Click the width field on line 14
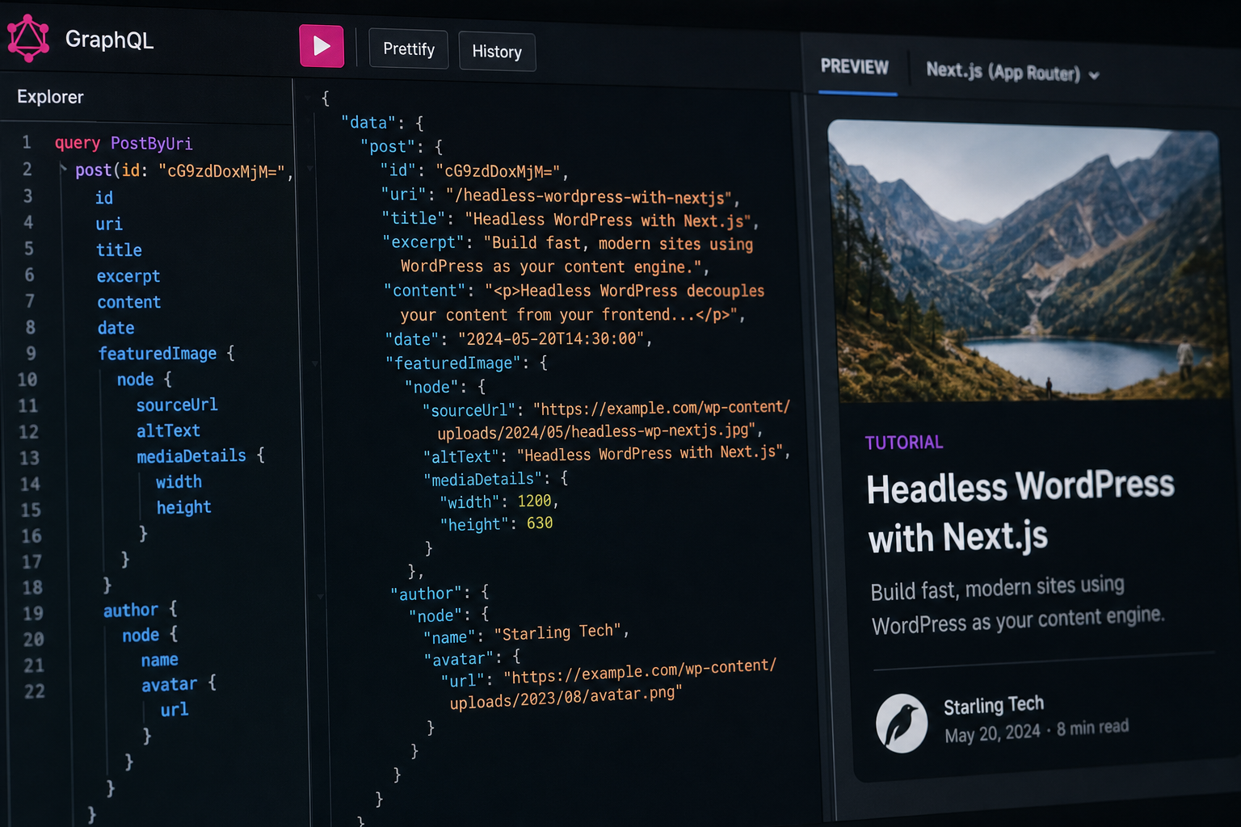This screenshot has width=1241, height=827. point(179,482)
